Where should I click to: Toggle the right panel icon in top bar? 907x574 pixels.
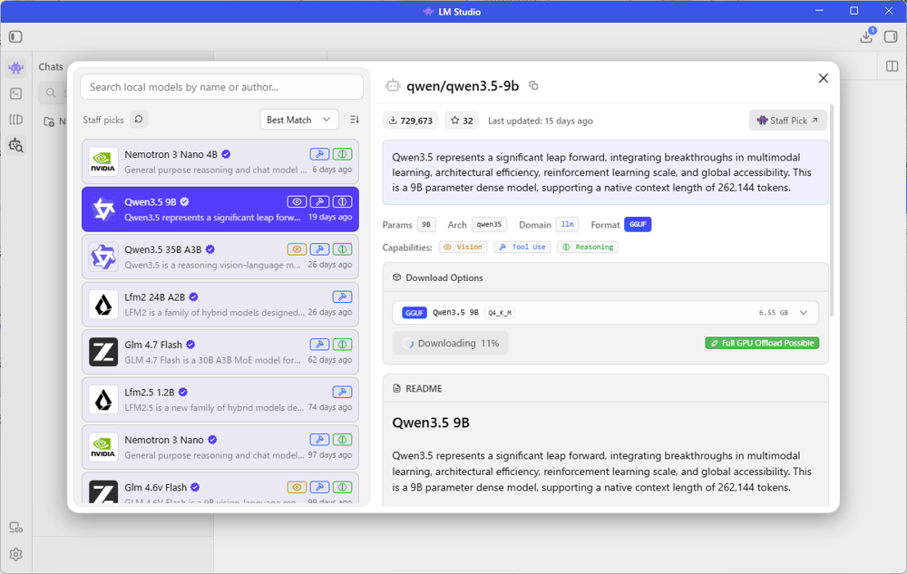point(891,37)
